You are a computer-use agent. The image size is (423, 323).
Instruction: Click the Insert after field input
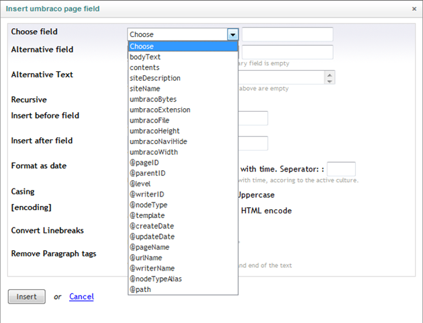(253, 143)
